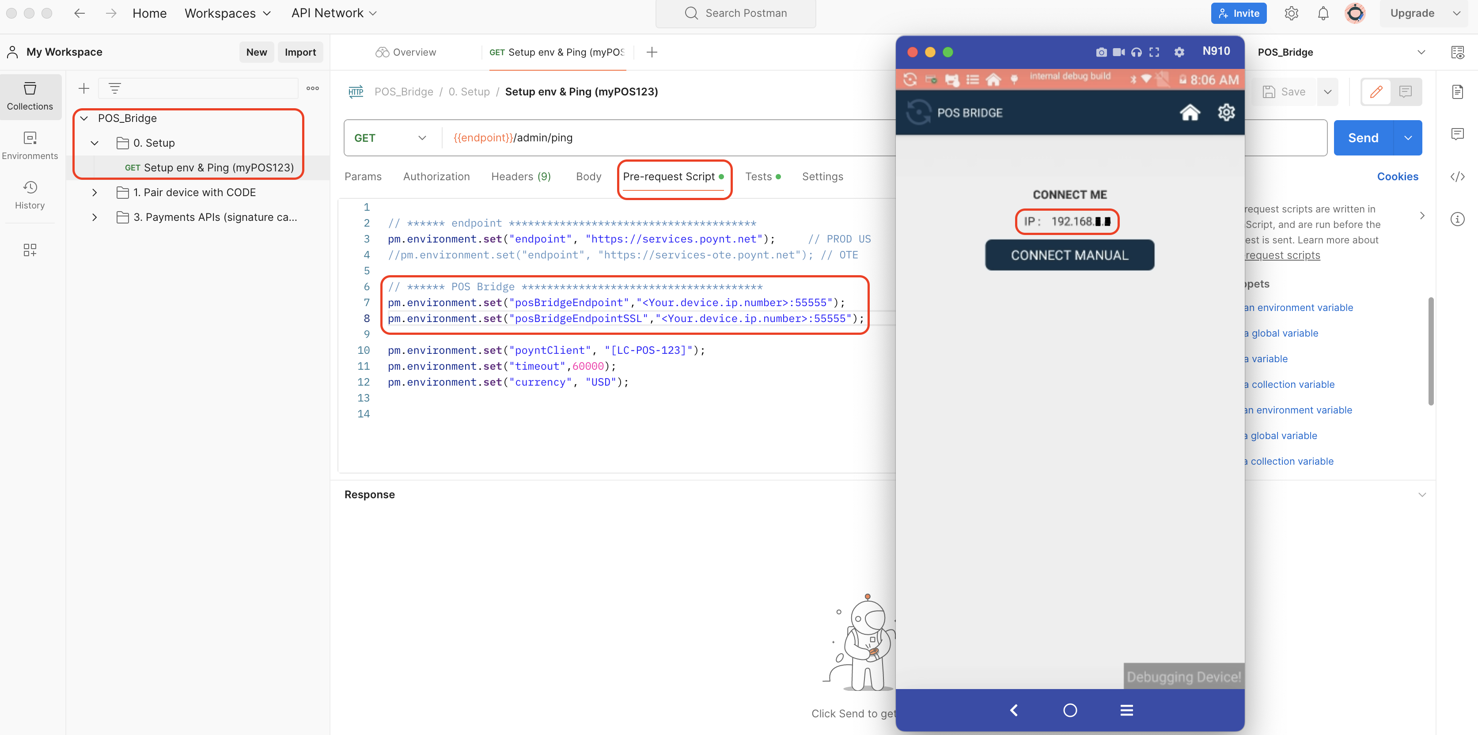Switch to the Tests tab
Viewport: 1478px width, 735px height.
(x=762, y=177)
